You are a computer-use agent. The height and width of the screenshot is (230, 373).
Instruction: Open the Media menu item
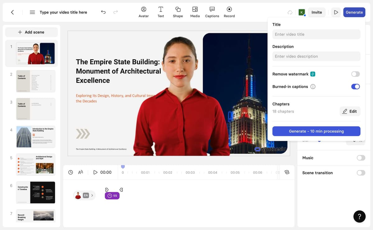195,12
